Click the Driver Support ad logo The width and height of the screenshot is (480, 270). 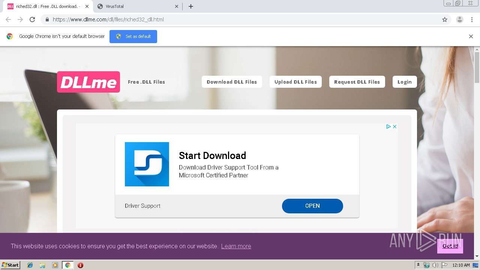coord(147,164)
